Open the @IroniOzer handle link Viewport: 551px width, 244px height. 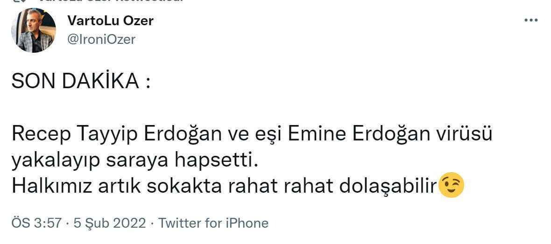(101, 40)
